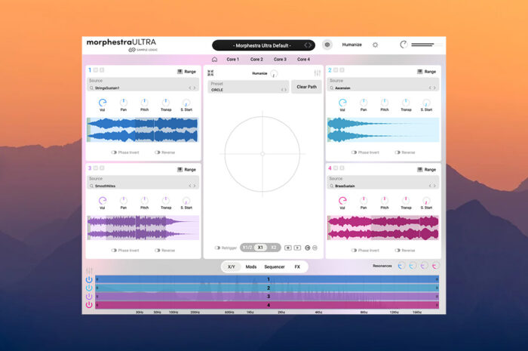Open the StringsSustain1 source selector
The image size is (528, 351).
[143, 85]
